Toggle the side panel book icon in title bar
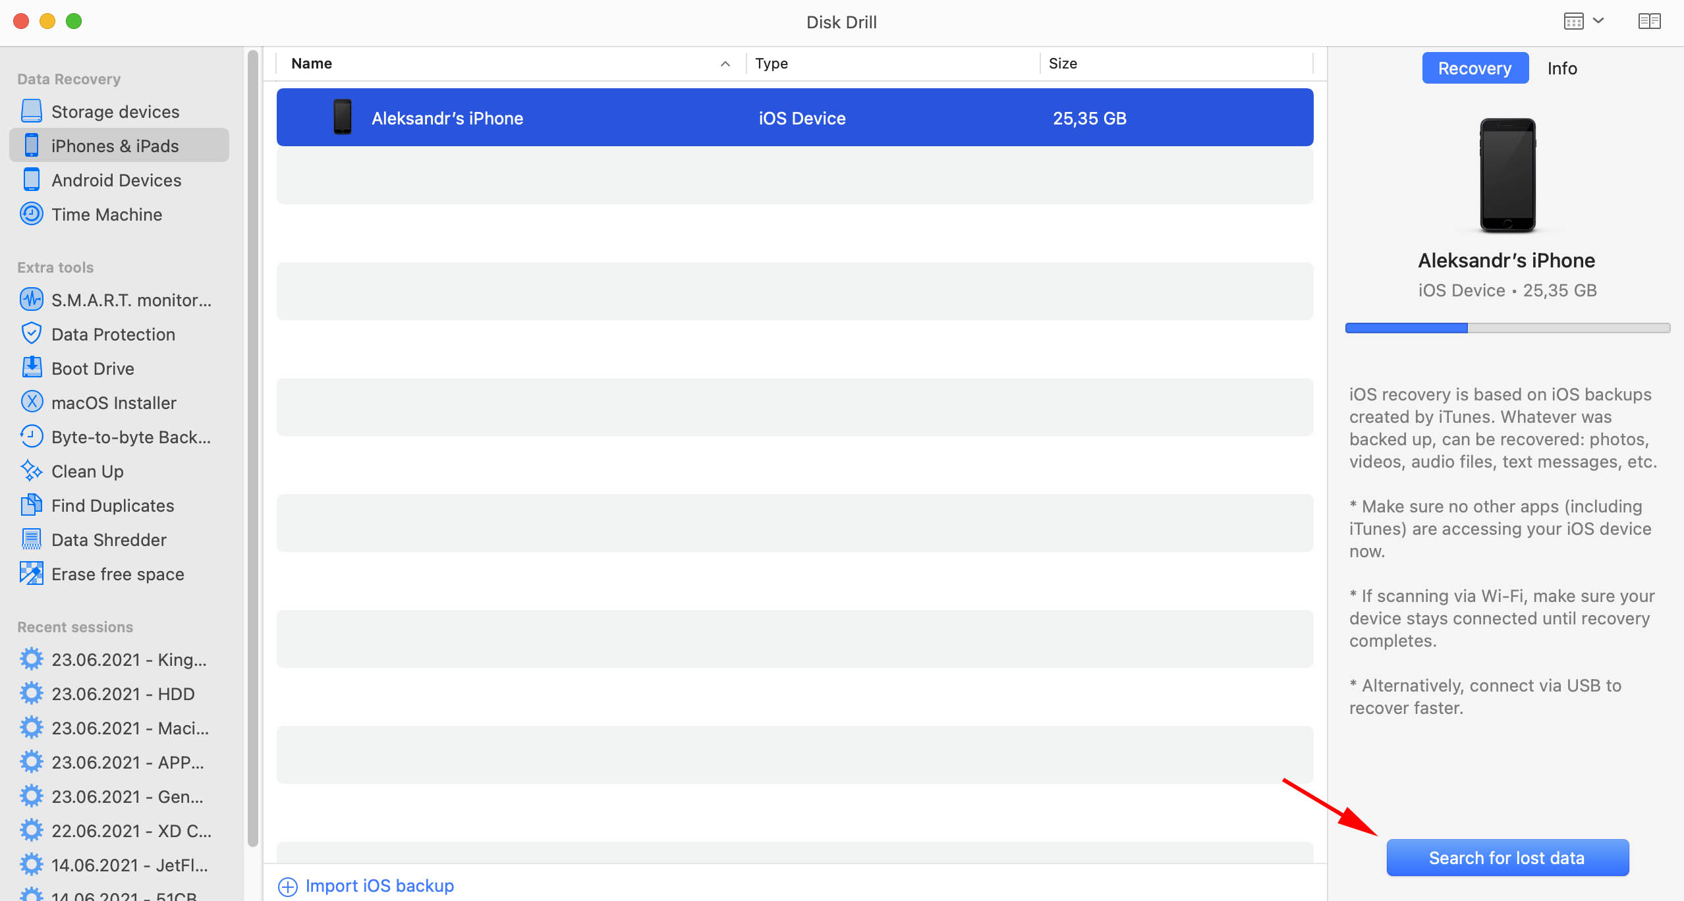This screenshot has height=901, width=1684. click(1649, 21)
